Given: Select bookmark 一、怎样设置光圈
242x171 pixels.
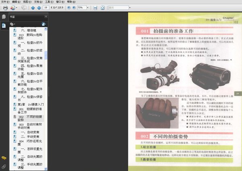Looking at the screenshot, I should [30, 150].
